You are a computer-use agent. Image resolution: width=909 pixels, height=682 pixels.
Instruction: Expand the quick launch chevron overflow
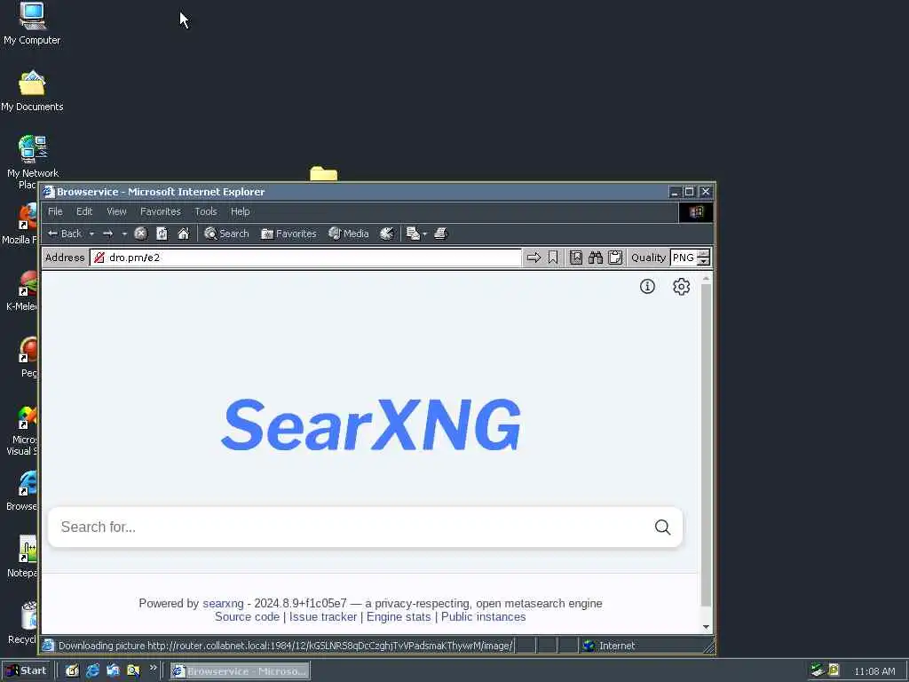pyautogui.click(x=153, y=668)
